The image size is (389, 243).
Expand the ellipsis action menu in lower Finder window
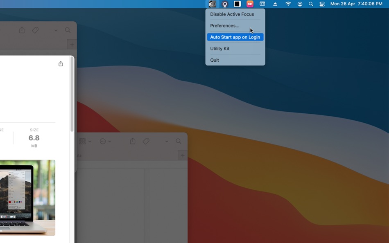pos(105,141)
